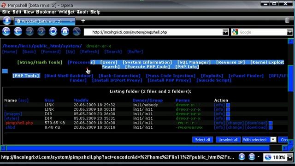
Task: Close the Pimpshell tab with its x
Action: (71, 21)
